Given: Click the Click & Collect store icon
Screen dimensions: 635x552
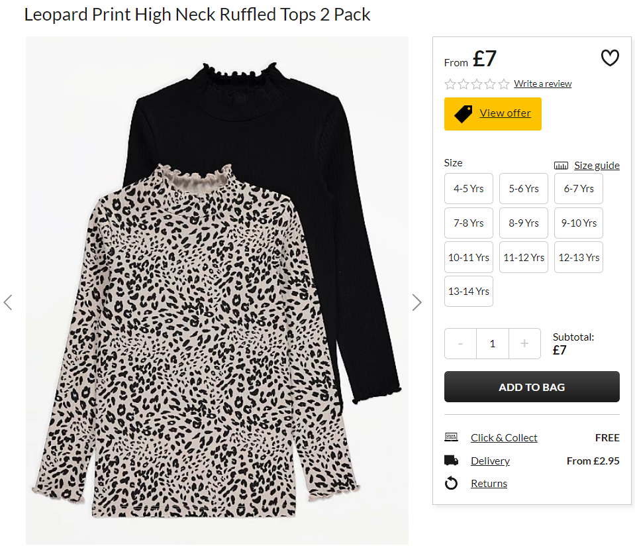Looking at the screenshot, I should (451, 437).
